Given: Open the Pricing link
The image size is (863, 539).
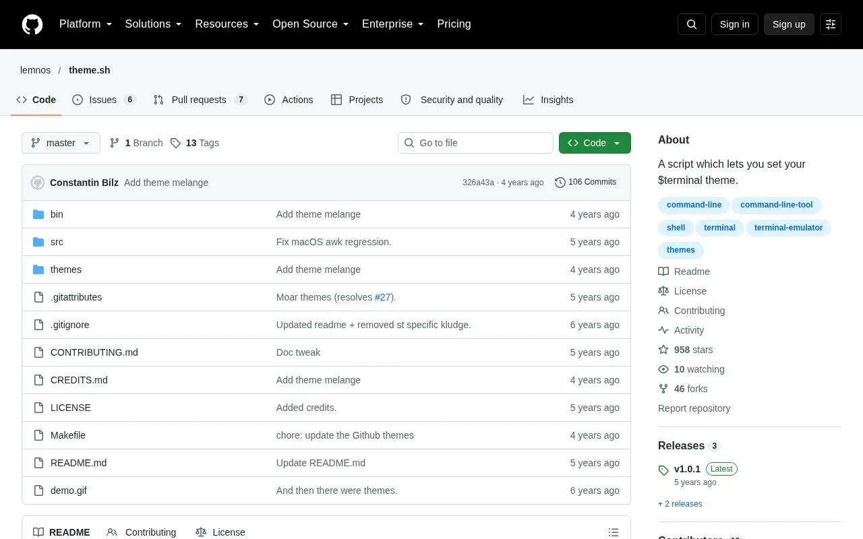Looking at the screenshot, I should pos(454,24).
